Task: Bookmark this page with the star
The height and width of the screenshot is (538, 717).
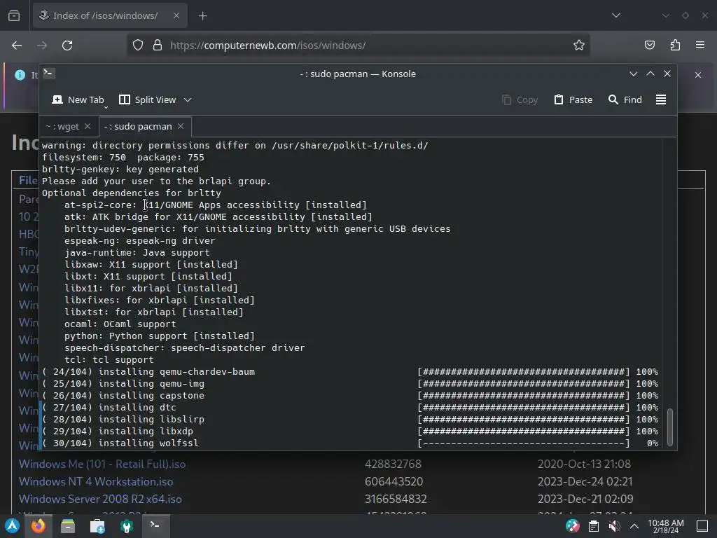Action: tap(579, 46)
